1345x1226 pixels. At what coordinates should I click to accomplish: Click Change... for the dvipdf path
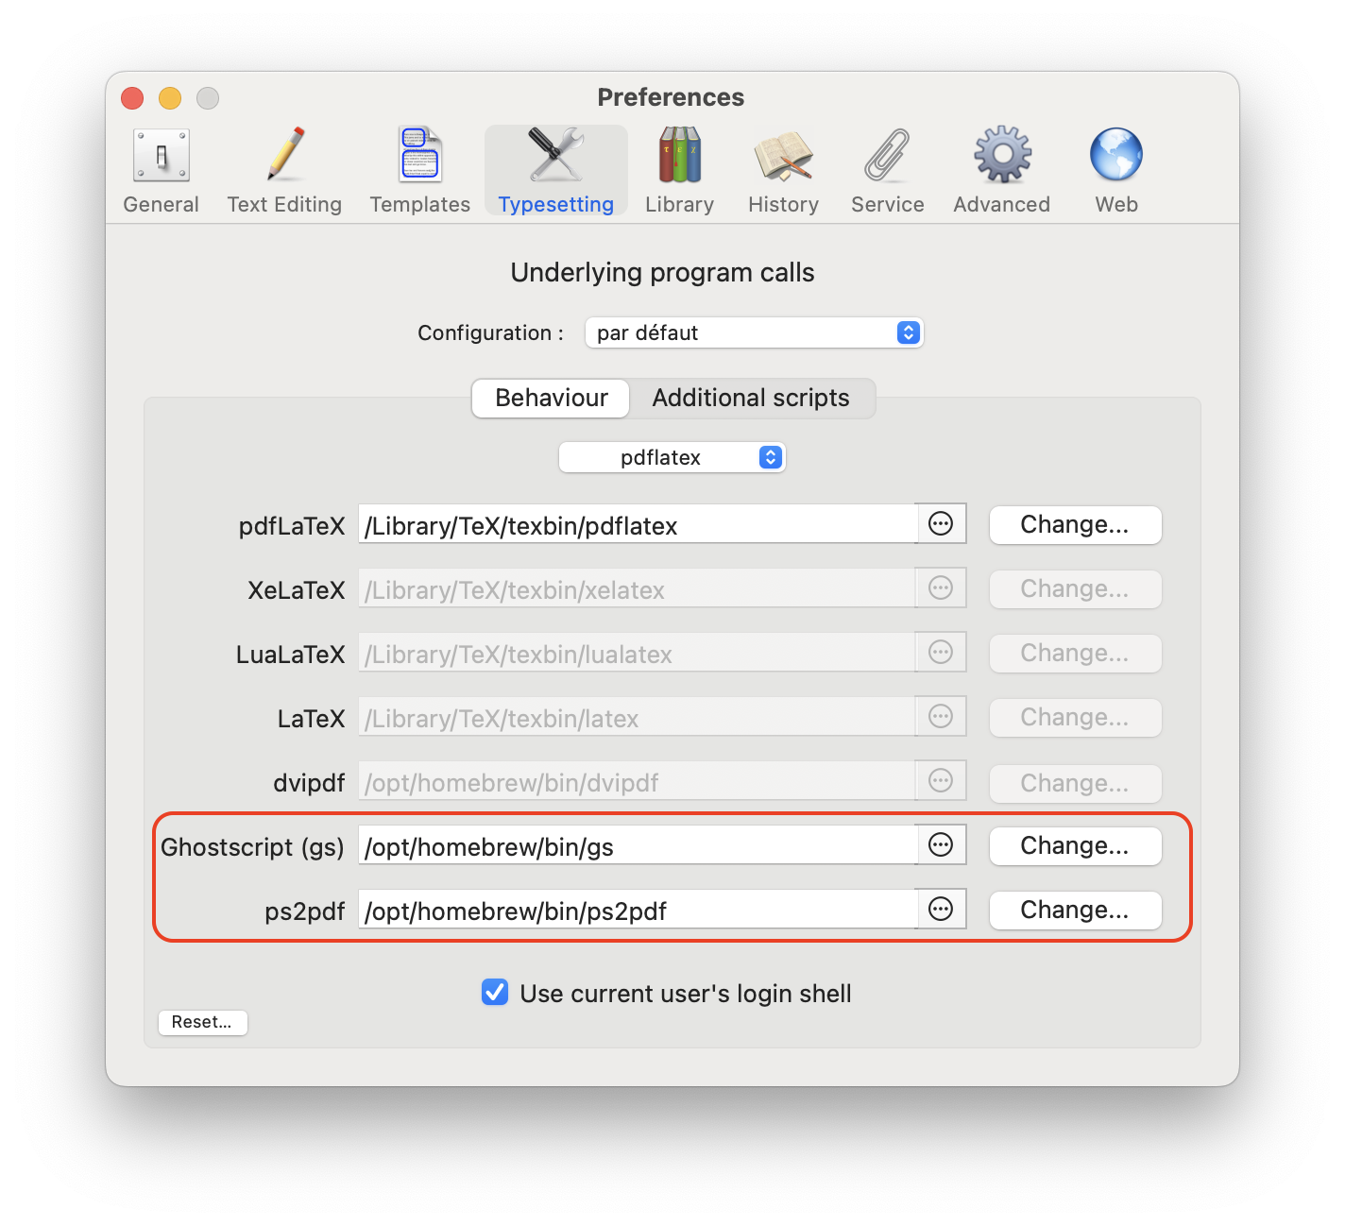coord(1075,784)
